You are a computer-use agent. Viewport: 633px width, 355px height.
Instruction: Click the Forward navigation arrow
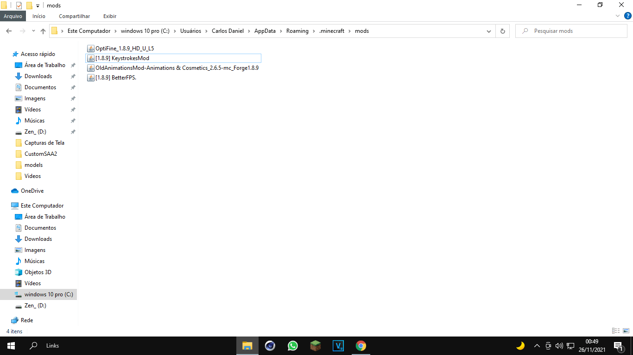click(22, 31)
